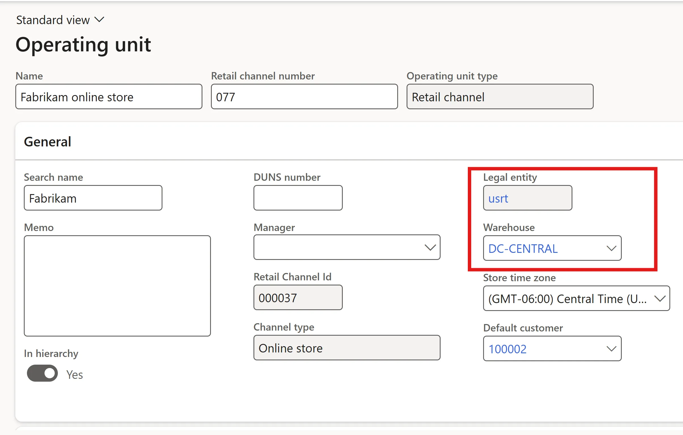Click the DUNS number label
The image size is (683, 435).
[287, 177]
